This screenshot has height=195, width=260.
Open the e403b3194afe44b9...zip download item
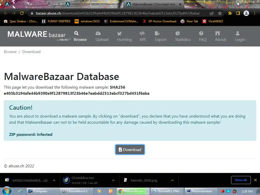(x=26, y=180)
